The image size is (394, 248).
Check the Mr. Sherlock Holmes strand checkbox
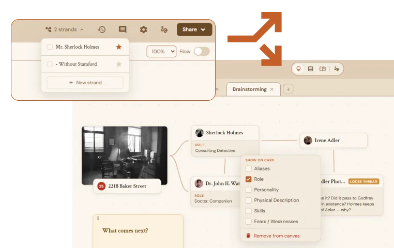point(50,47)
